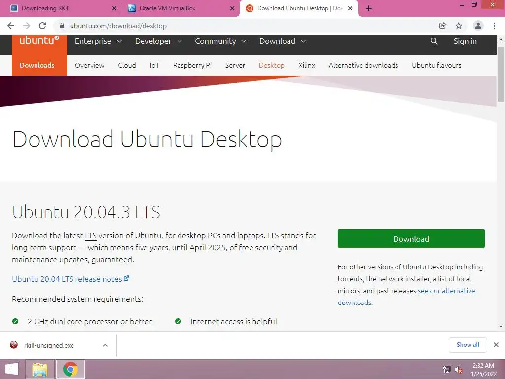505x379 pixels.
Task: Open the Xilinx downloads section
Action: [307, 65]
